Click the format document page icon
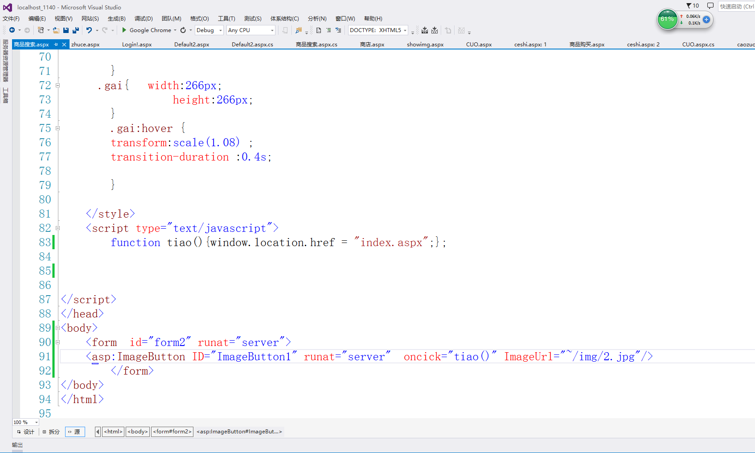The width and height of the screenshot is (755, 453). coord(319,30)
